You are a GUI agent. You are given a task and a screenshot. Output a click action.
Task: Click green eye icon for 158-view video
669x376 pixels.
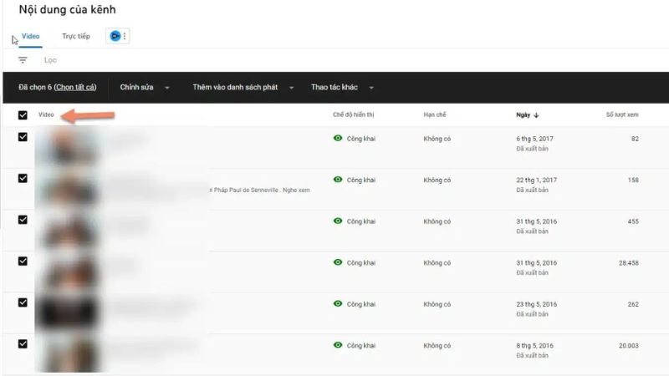click(x=338, y=179)
